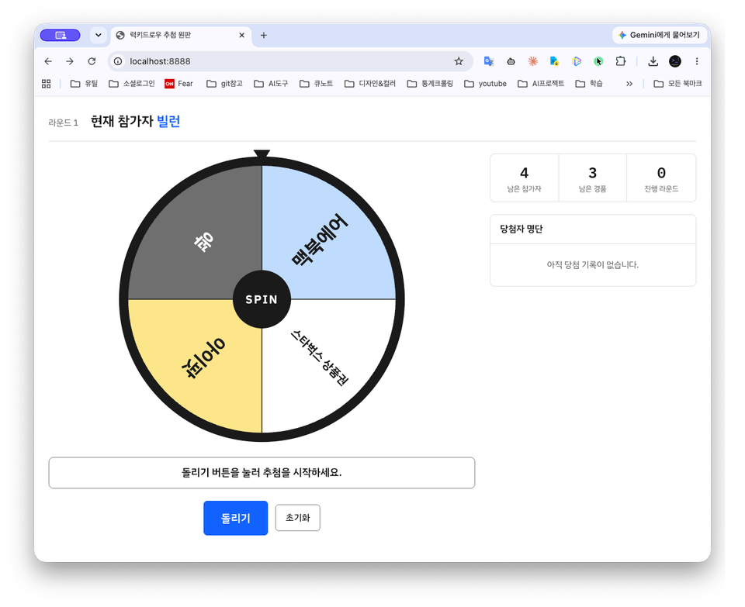745x607 pixels.
Task: Go back with the browser back arrow
Action: click(x=48, y=61)
